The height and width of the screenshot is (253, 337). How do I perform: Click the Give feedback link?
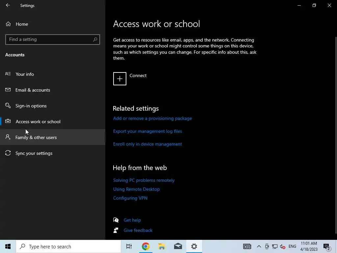[x=138, y=230]
